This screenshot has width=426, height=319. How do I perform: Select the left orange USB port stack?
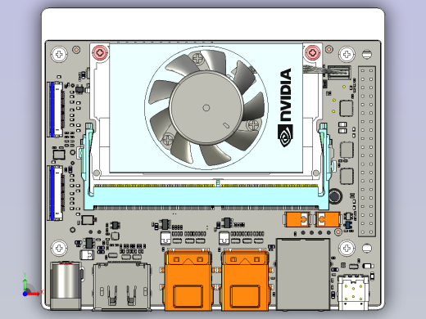tap(188, 281)
